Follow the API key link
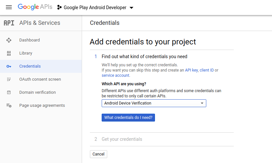 (x=191, y=70)
